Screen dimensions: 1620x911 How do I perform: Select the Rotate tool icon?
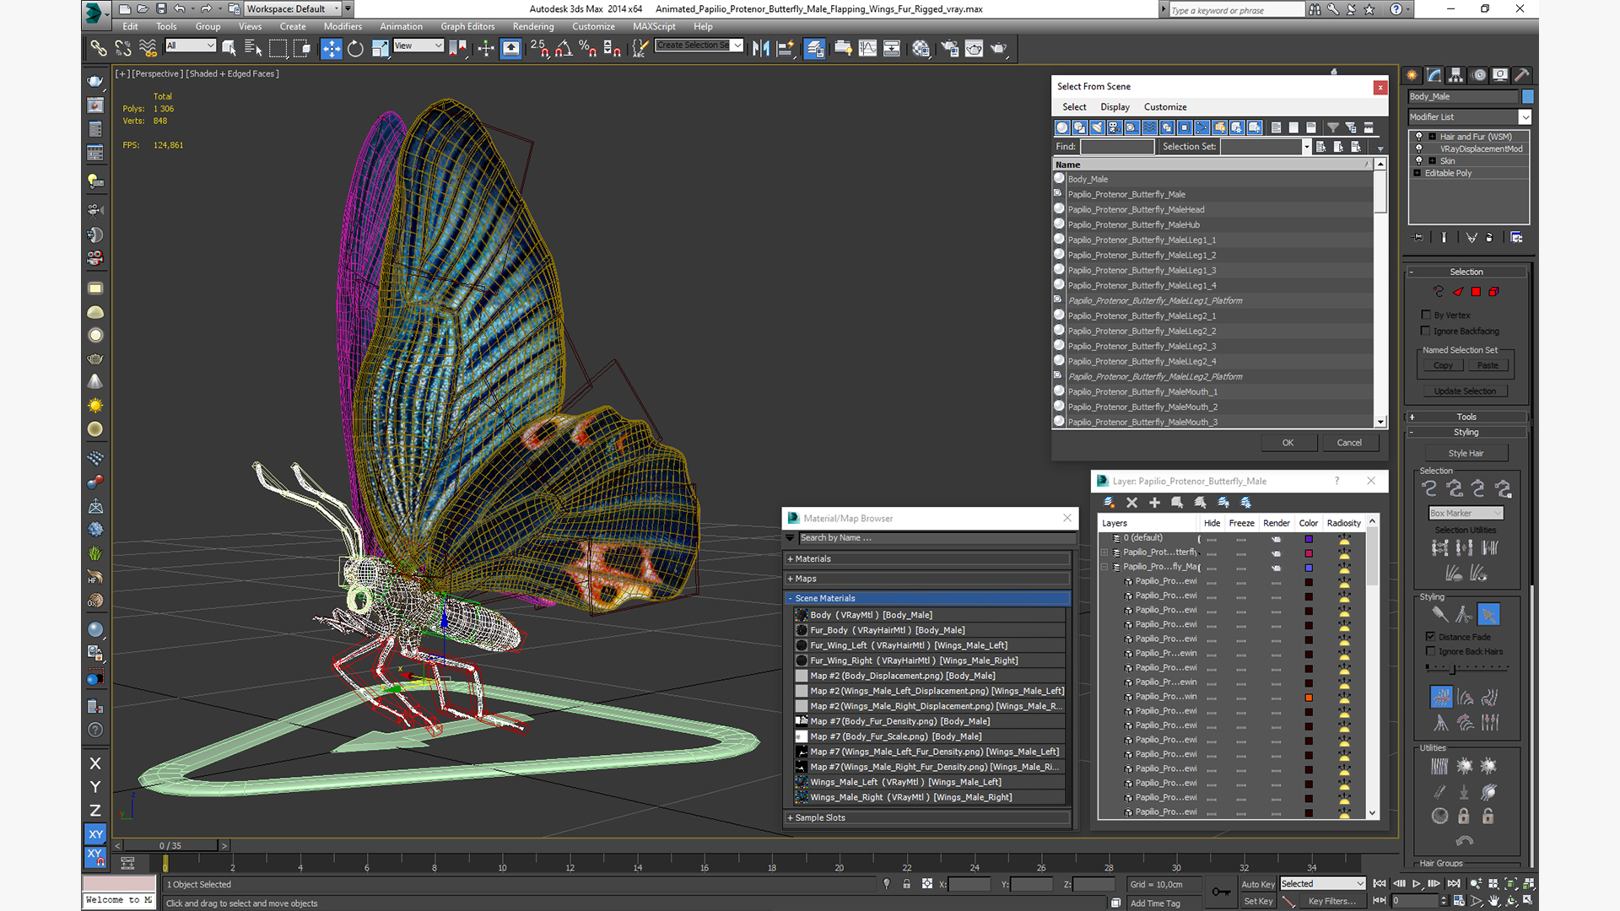coord(354,48)
